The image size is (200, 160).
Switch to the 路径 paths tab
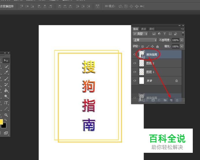tap(152, 29)
